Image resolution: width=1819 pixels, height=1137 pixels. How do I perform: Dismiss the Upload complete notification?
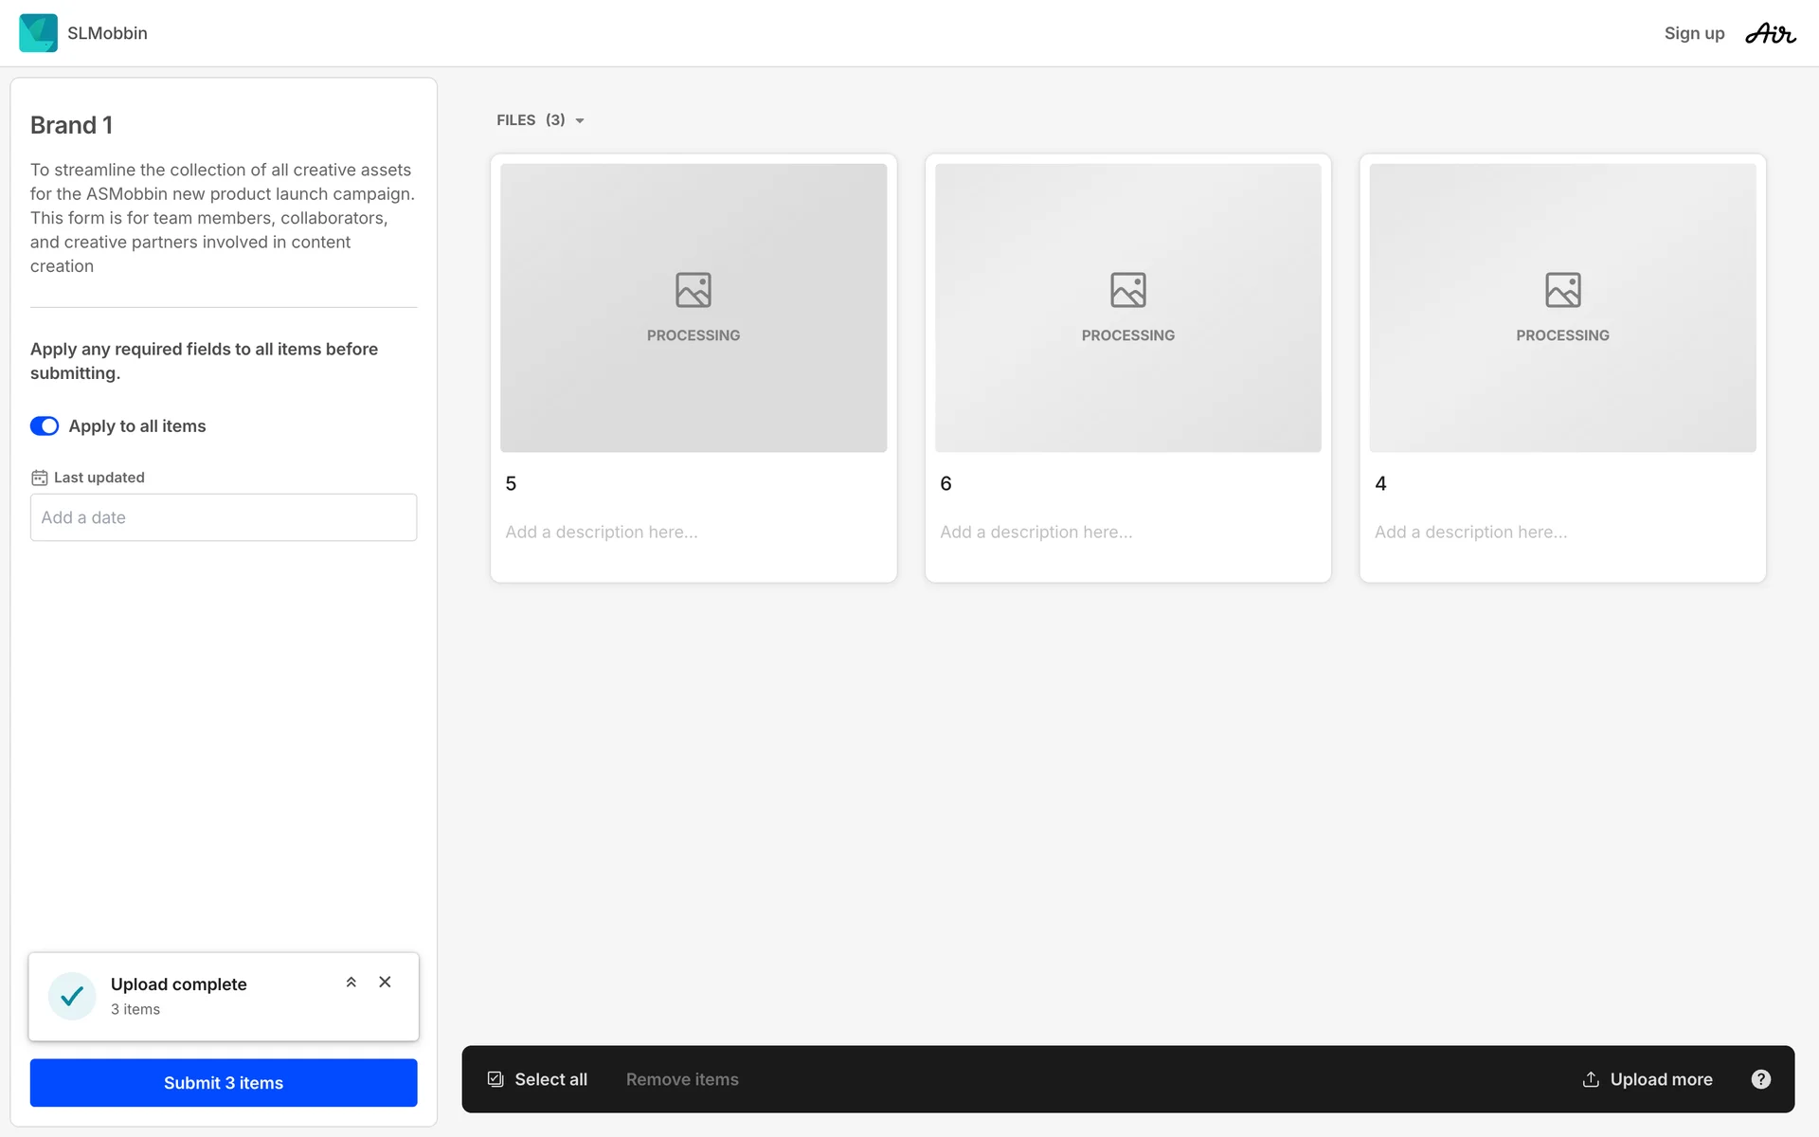coord(385,982)
